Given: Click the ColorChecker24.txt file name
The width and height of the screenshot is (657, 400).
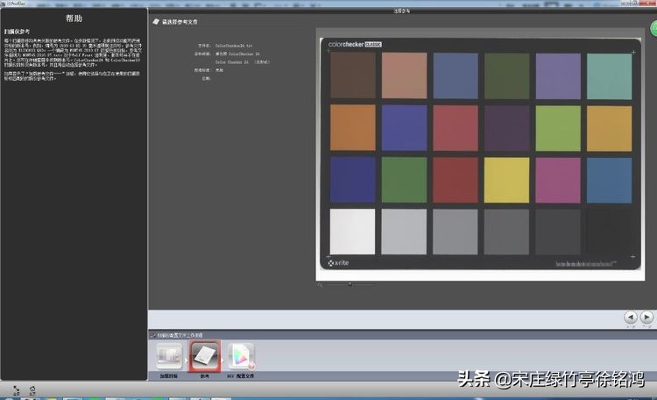Looking at the screenshot, I should tap(234, 46).
